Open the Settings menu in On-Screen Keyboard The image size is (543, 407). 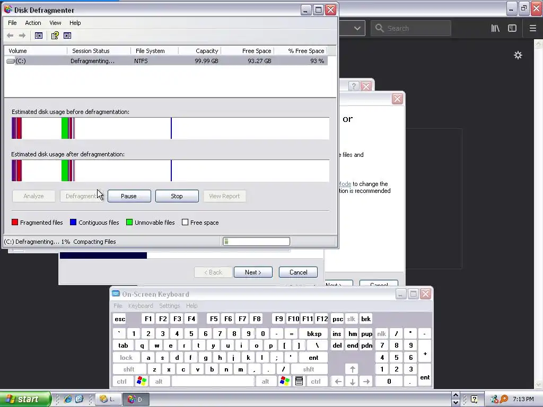click(x=169, y=306)
